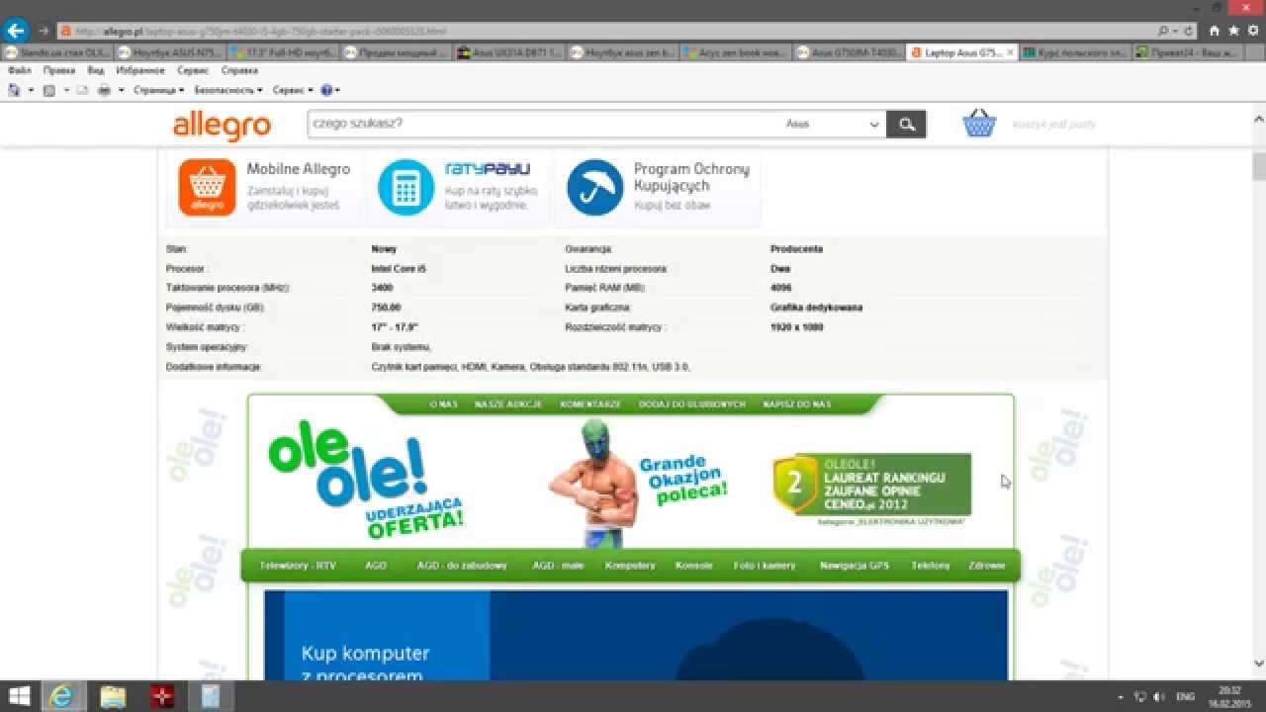Viewport: 1266px width, 712px height.
Task: Click the raty PayU calculator icon
Action: [406, 187]
